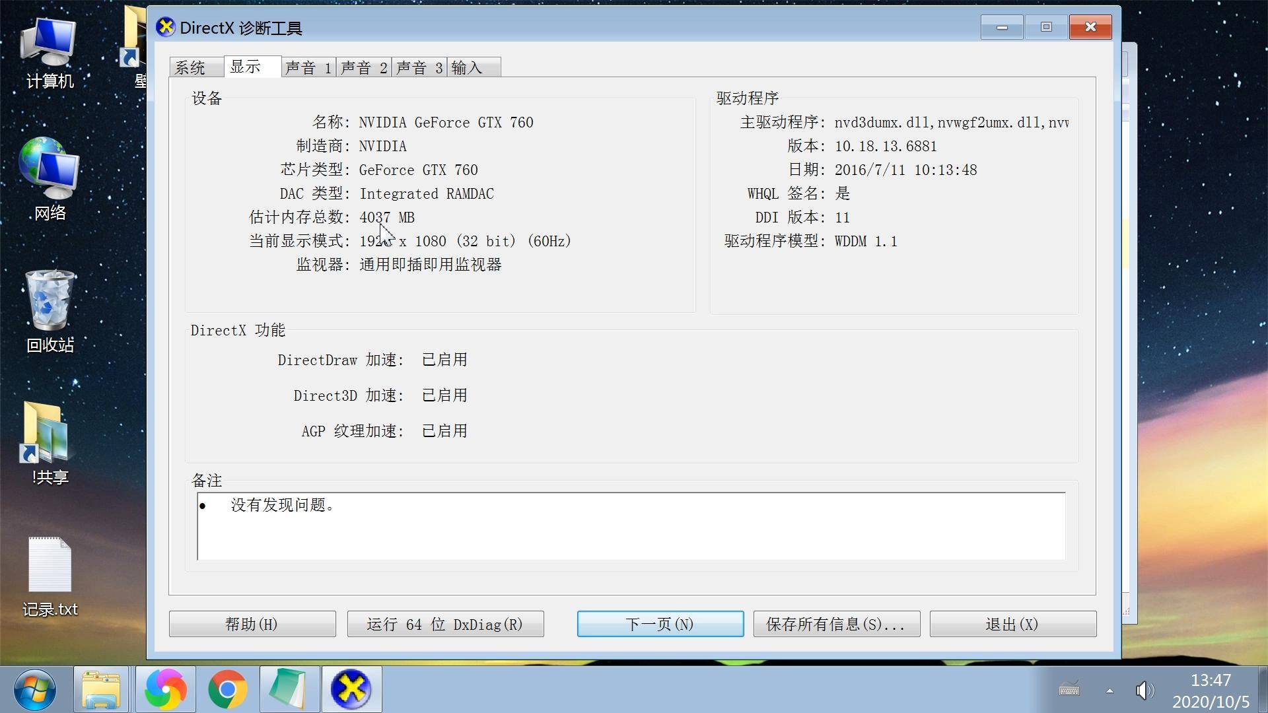Viewport: 1268px width, 713px height.
Task: Switch to the 输入 tab
Action: tap(474, 67)
